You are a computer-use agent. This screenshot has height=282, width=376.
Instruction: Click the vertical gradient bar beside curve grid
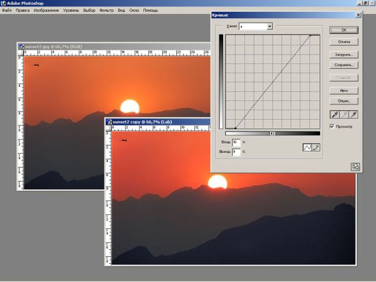click(x=221, y=82)
